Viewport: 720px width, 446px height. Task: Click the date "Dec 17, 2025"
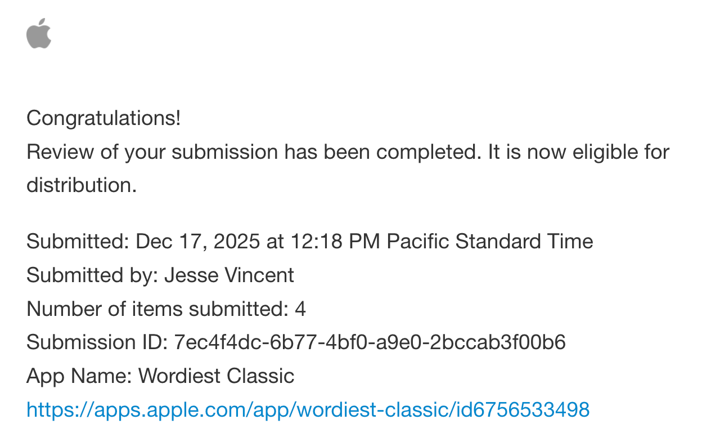coord(198,242)
